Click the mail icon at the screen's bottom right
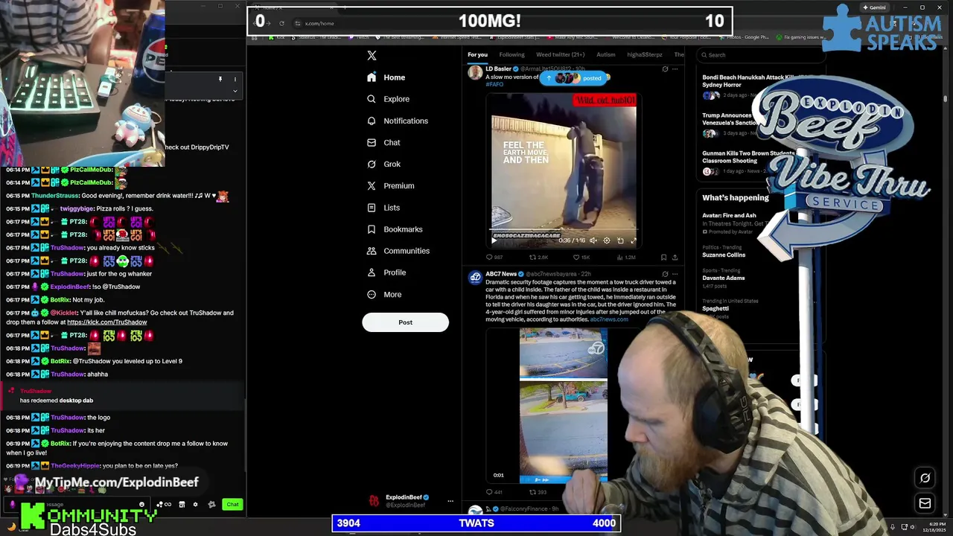Image resolution: width=953 pixels, height=536 pixels. 925,503
